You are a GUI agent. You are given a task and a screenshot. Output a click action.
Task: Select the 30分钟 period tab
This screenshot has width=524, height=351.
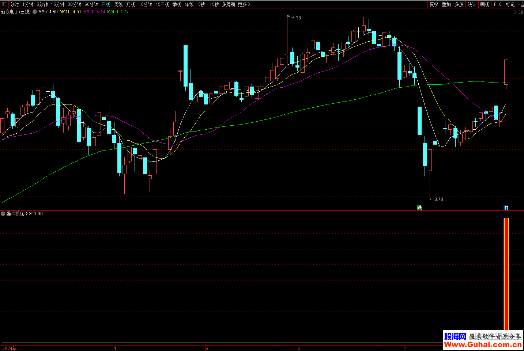click(75, 4)
